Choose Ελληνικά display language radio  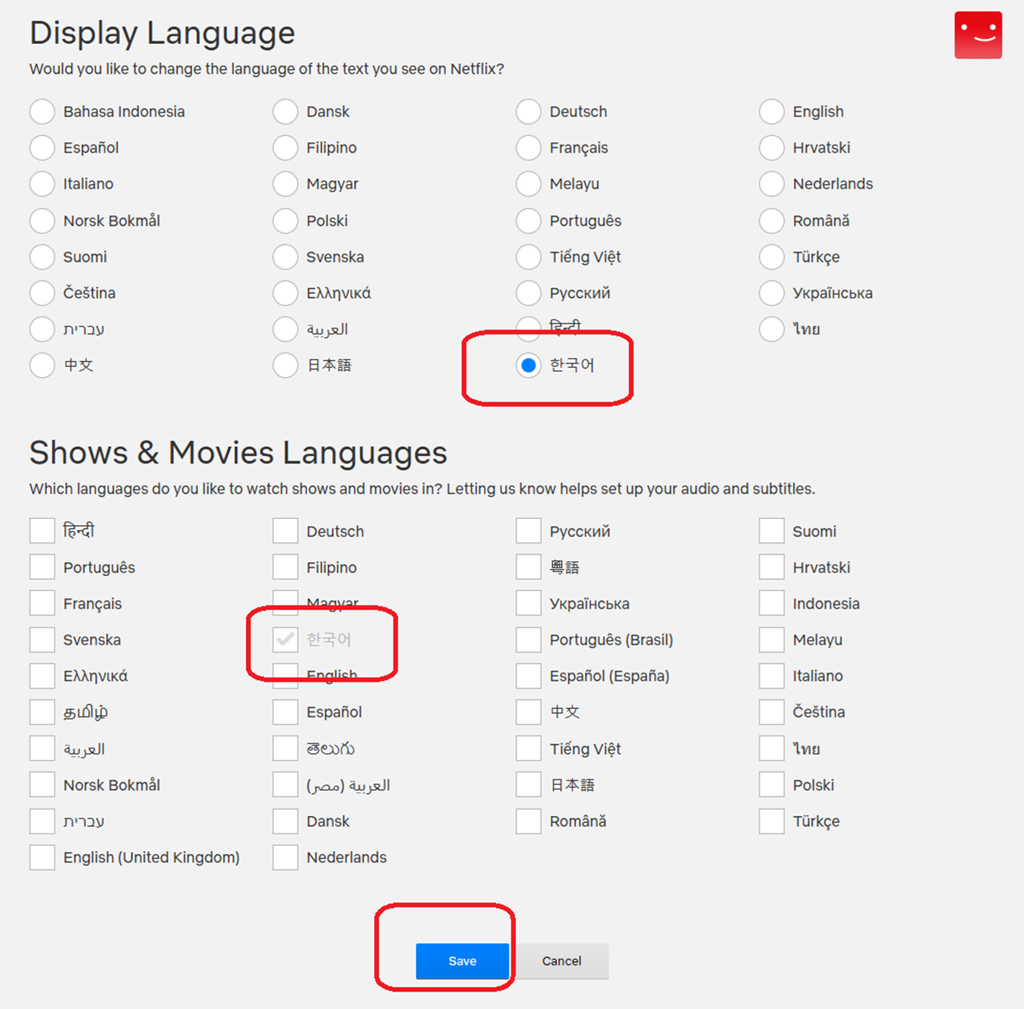[x=285, y=293]
